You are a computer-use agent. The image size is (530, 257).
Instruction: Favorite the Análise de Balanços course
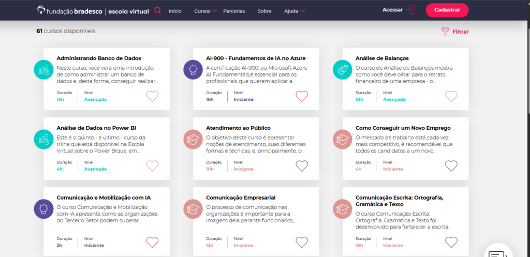coord(451,96)
